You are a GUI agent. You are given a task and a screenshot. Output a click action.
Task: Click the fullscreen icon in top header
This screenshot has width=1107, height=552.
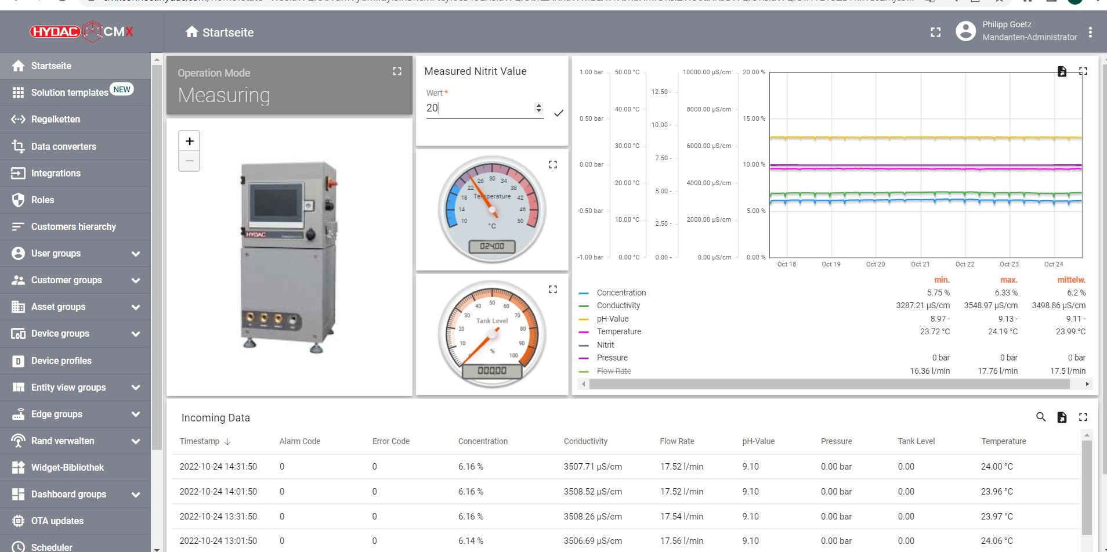pyautogui.click(x=935, y=33)
